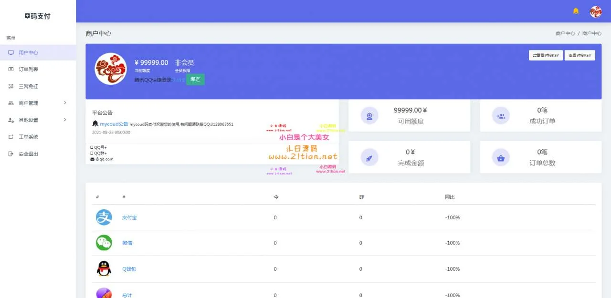Image resolution: width=611 pixels, height=298 pixels.
Task: Click the basket icon beside 订单总数
Action: click(501, 157)
